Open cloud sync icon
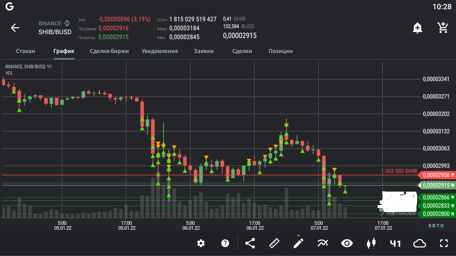 pos(420,244)
